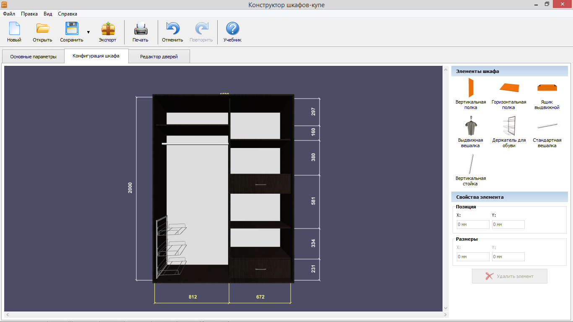573x322 pixels.
Task: Select Вертикальная полка element icon
Action: pos(471,88)
